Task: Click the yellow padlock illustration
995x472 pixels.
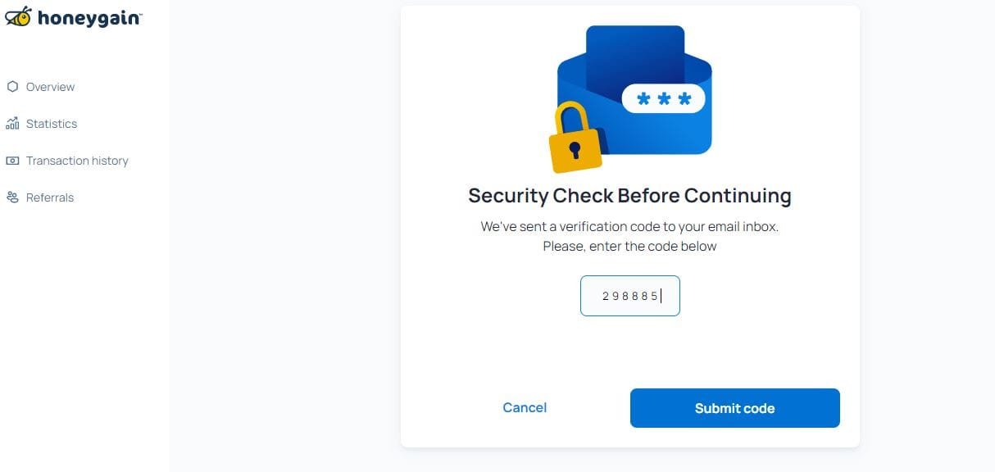Action: point(574,139)
